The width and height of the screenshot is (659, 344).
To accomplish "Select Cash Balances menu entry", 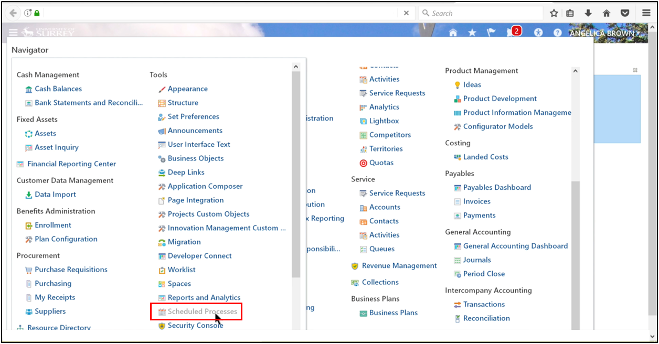I will (58, 89).
